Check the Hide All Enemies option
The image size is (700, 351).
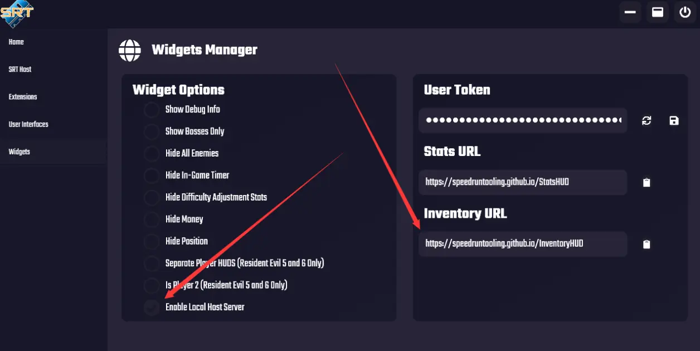coord(152,154)
